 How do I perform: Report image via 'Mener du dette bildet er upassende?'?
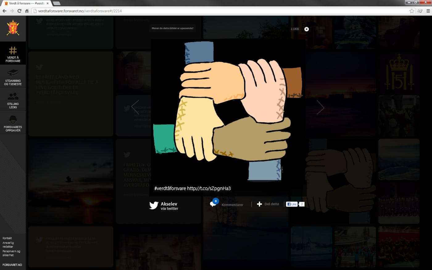(172, 28)
